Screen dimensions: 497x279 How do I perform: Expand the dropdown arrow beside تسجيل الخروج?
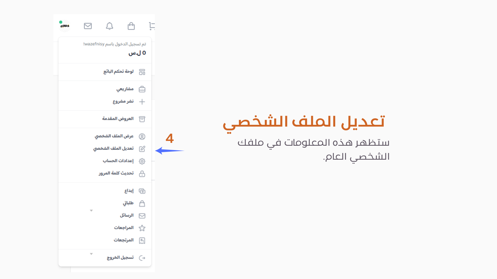(91, 254)
